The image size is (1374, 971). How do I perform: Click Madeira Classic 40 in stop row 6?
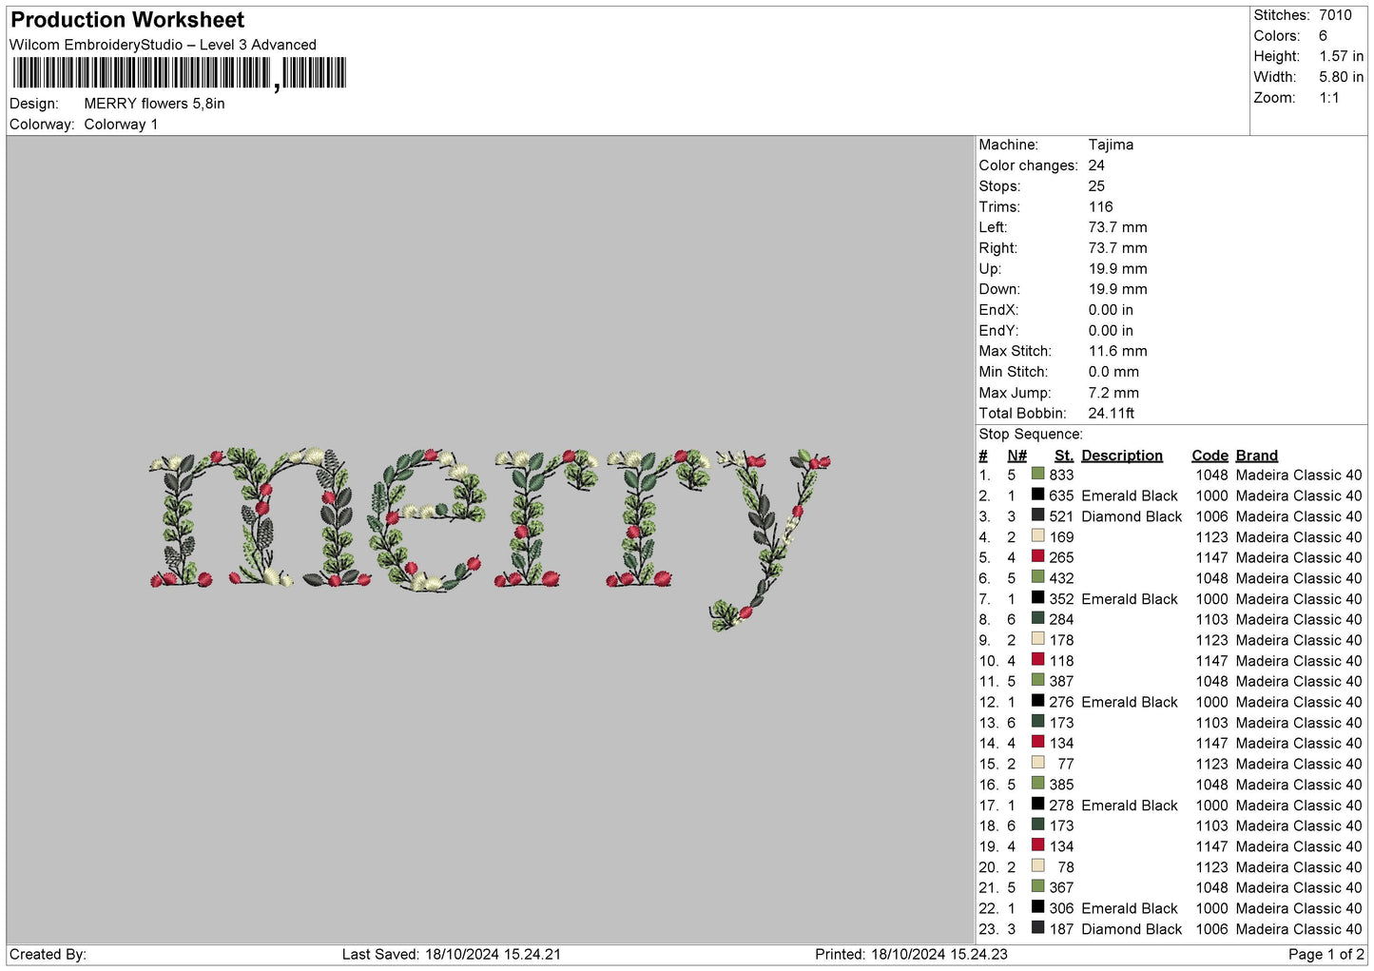point(1299,578)
